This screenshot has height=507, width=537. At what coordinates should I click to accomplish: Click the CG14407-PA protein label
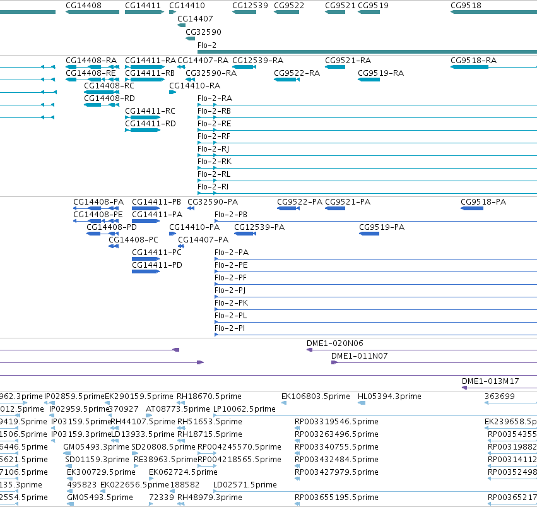click(x=203, y=240)
